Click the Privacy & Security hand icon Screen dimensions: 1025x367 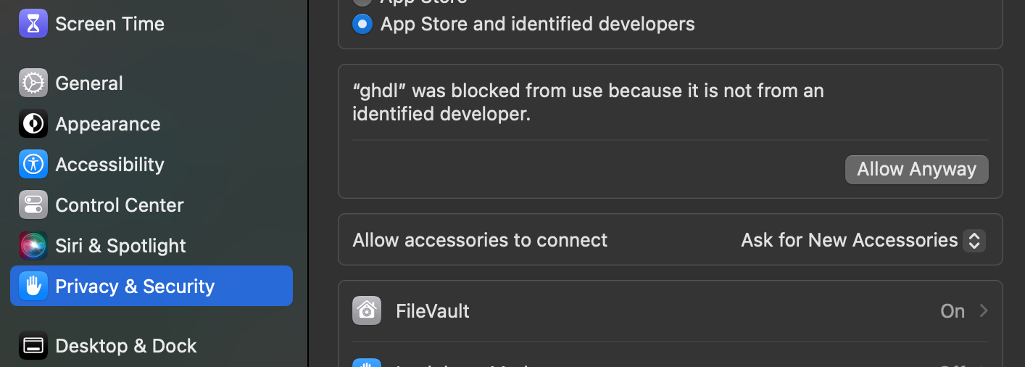point(33,286)
